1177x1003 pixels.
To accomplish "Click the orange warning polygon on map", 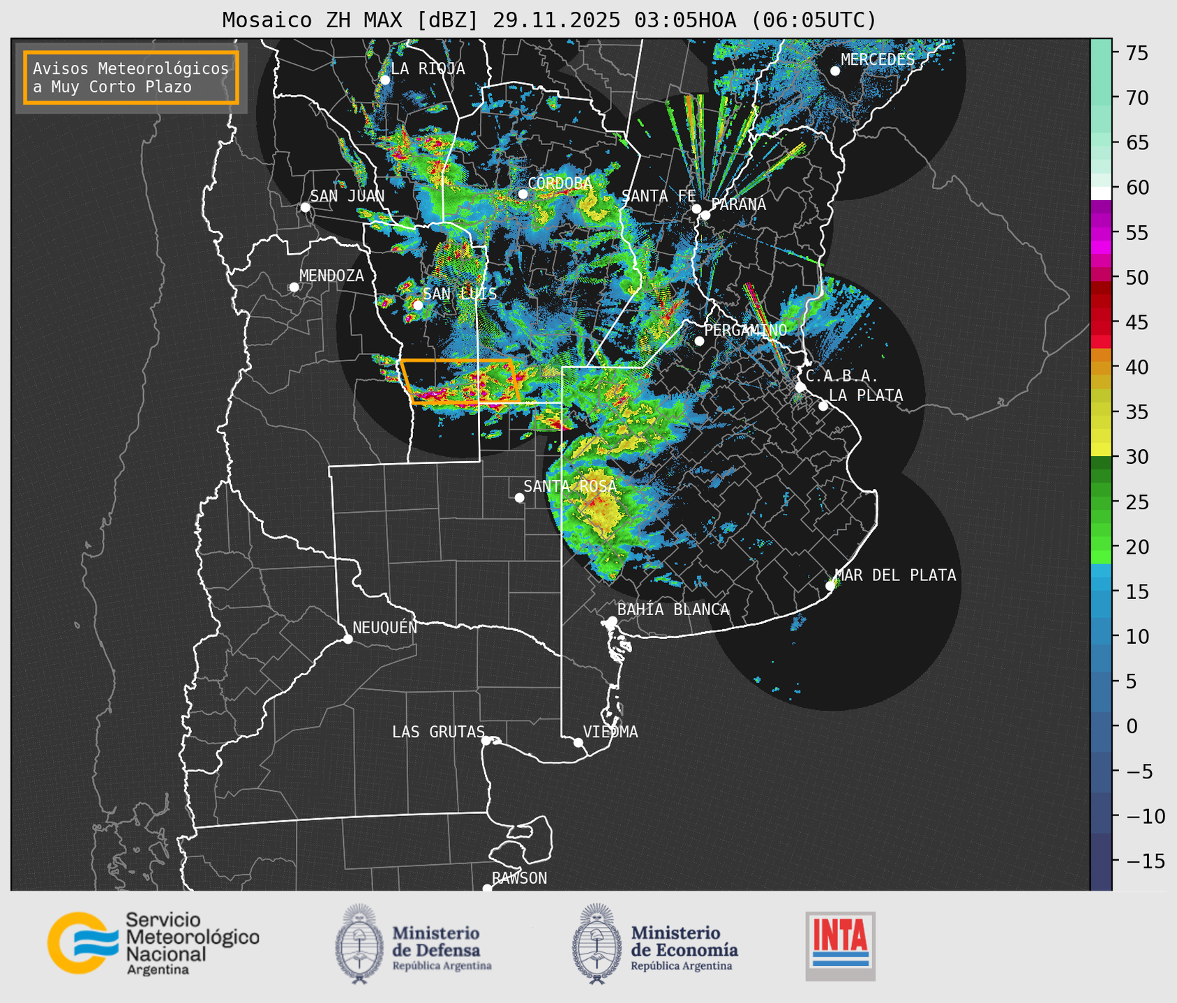I will [x=460, y=382].
